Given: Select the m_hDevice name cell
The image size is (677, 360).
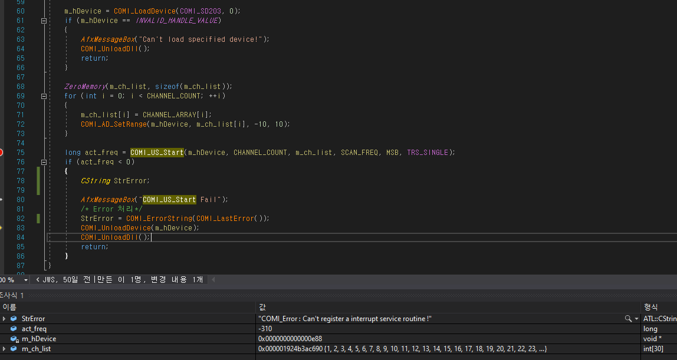Looking at the screenshot, I should [39, 339].
